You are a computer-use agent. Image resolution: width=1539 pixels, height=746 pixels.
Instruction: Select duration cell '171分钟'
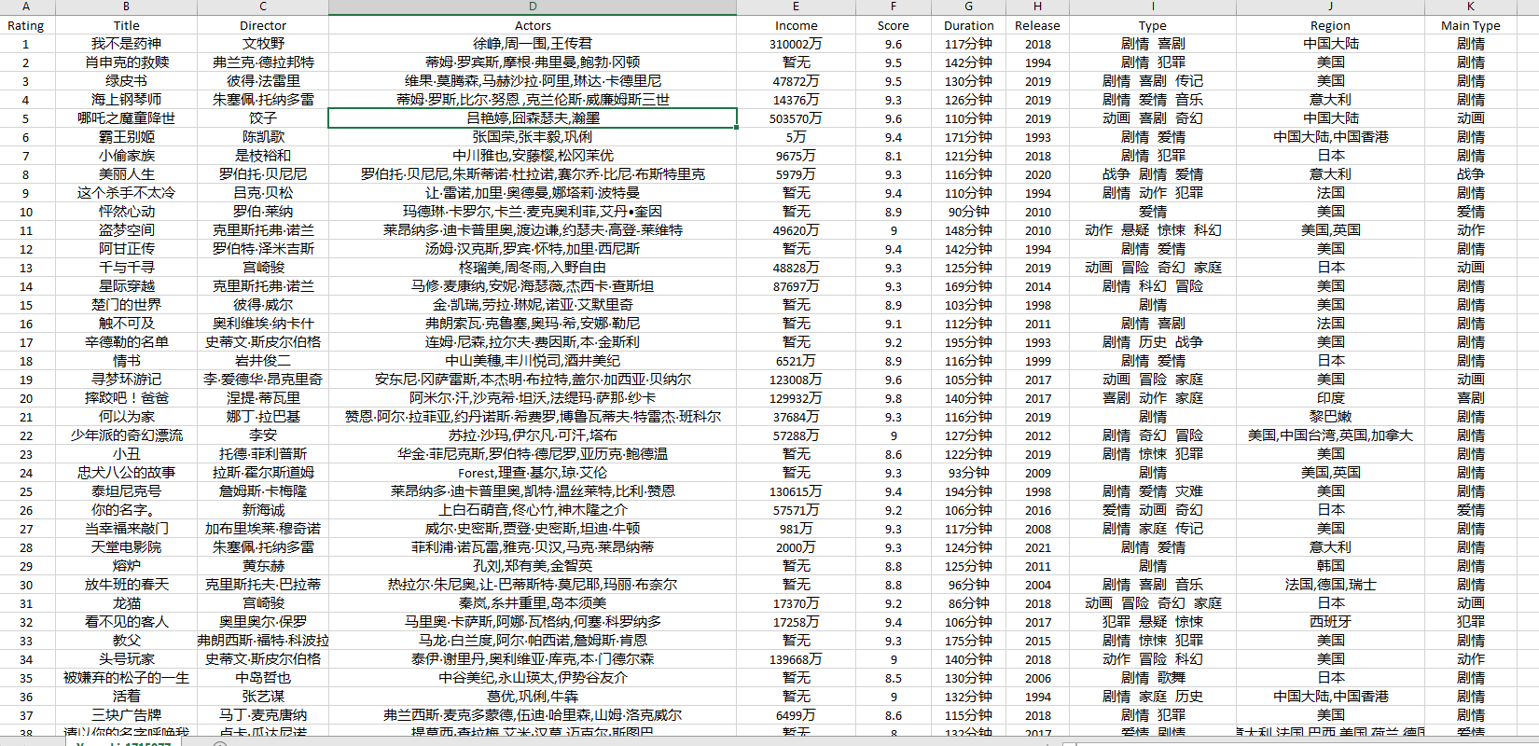tap(968, 137)
